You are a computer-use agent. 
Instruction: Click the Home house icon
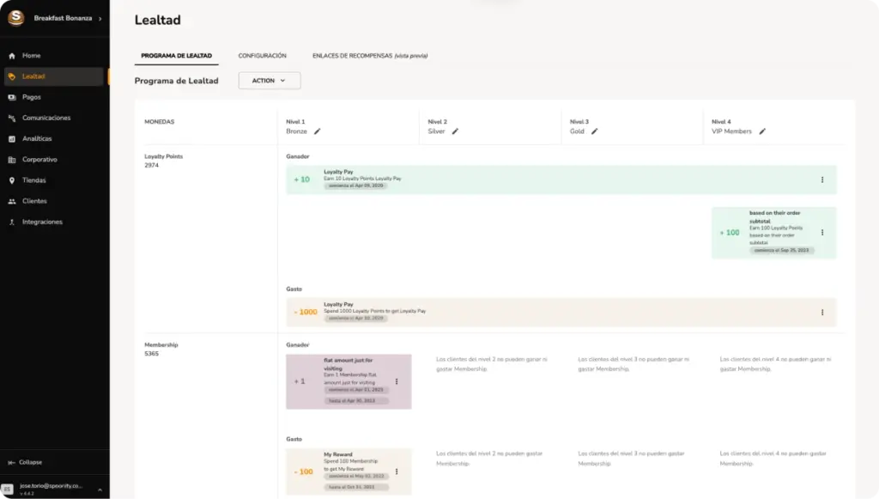[12, 56]
